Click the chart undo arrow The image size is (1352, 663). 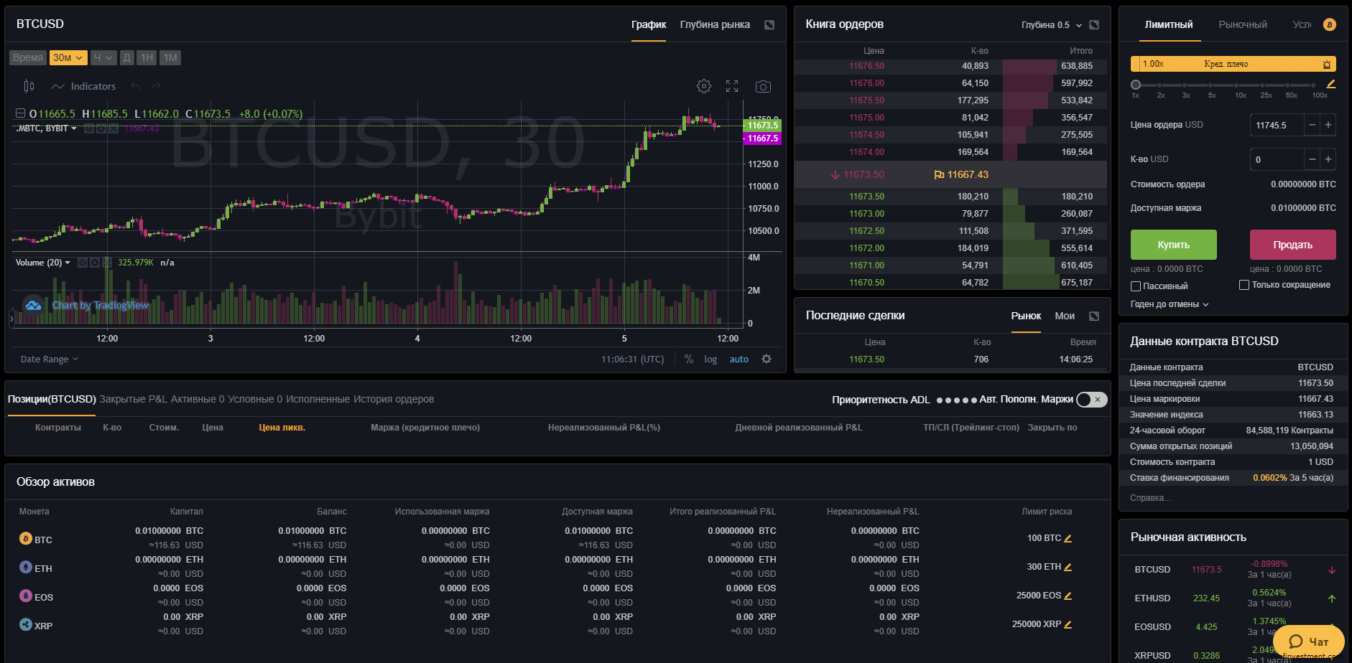pyautogui.click(x=136, y=86)
